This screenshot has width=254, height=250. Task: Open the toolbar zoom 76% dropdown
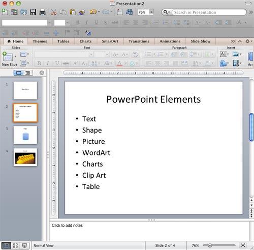pos(151,12)
